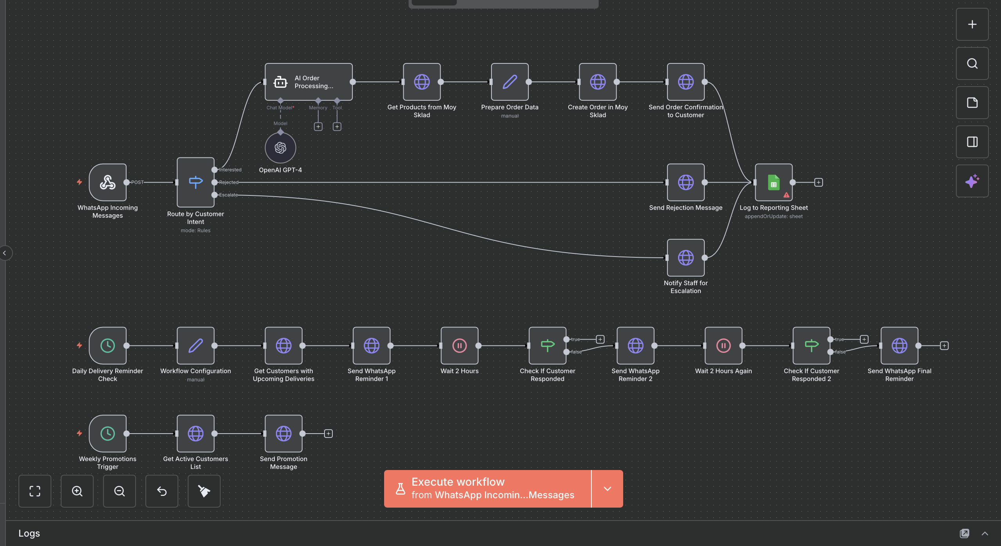The image size is (1001, 546).
Task: Open Get Active Customers List node
Action: tap(196, 434)
